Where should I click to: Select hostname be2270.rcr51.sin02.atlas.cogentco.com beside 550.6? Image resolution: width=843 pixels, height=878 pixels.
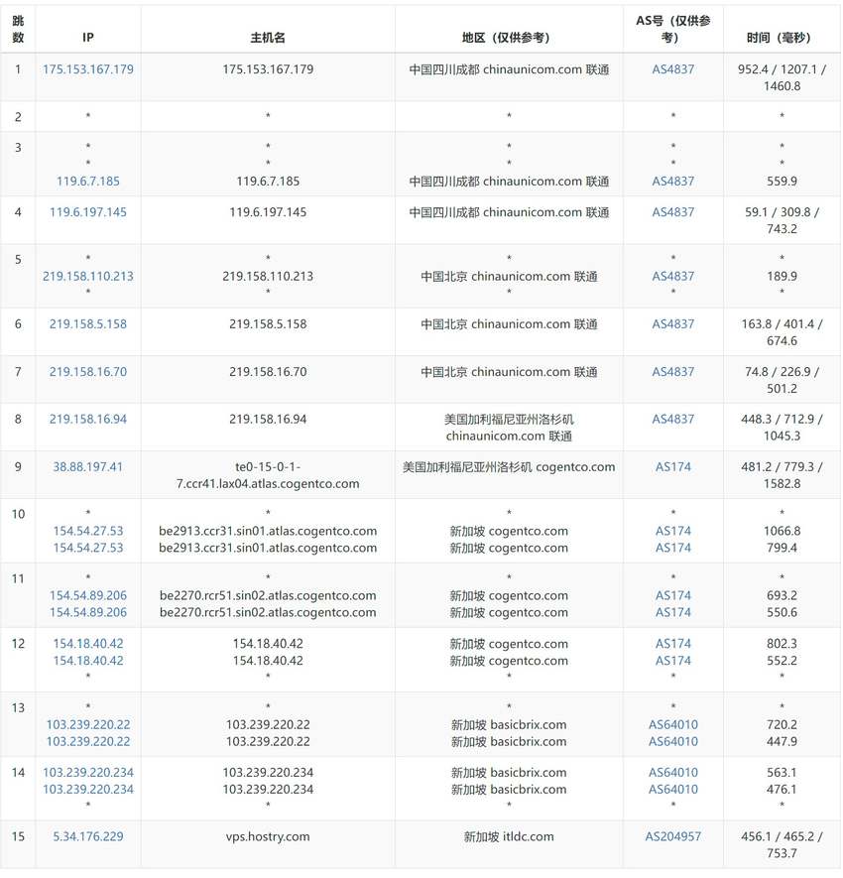(x=268, y=612)
